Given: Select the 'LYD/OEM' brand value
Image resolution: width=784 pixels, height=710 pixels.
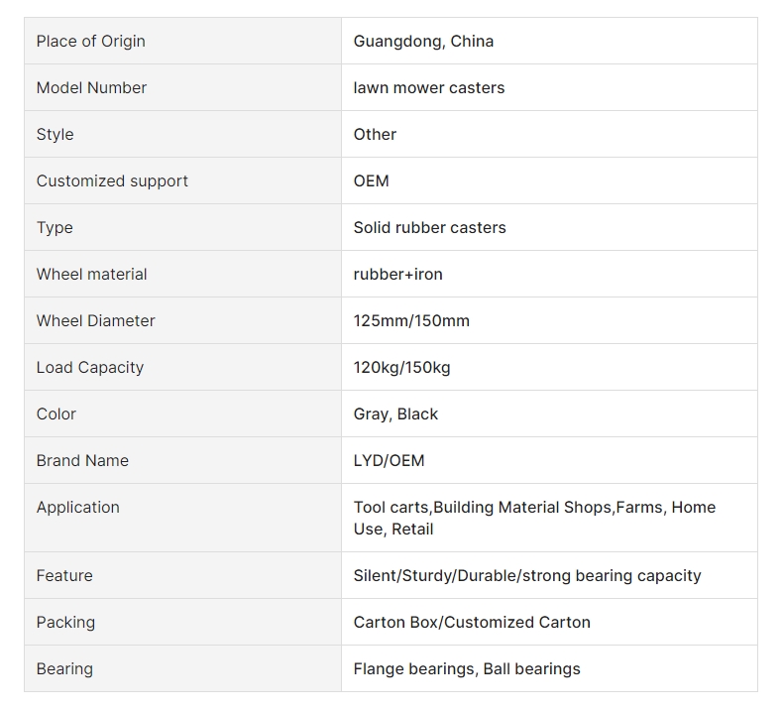Looking at the screenshot, I should coord(389,460).
